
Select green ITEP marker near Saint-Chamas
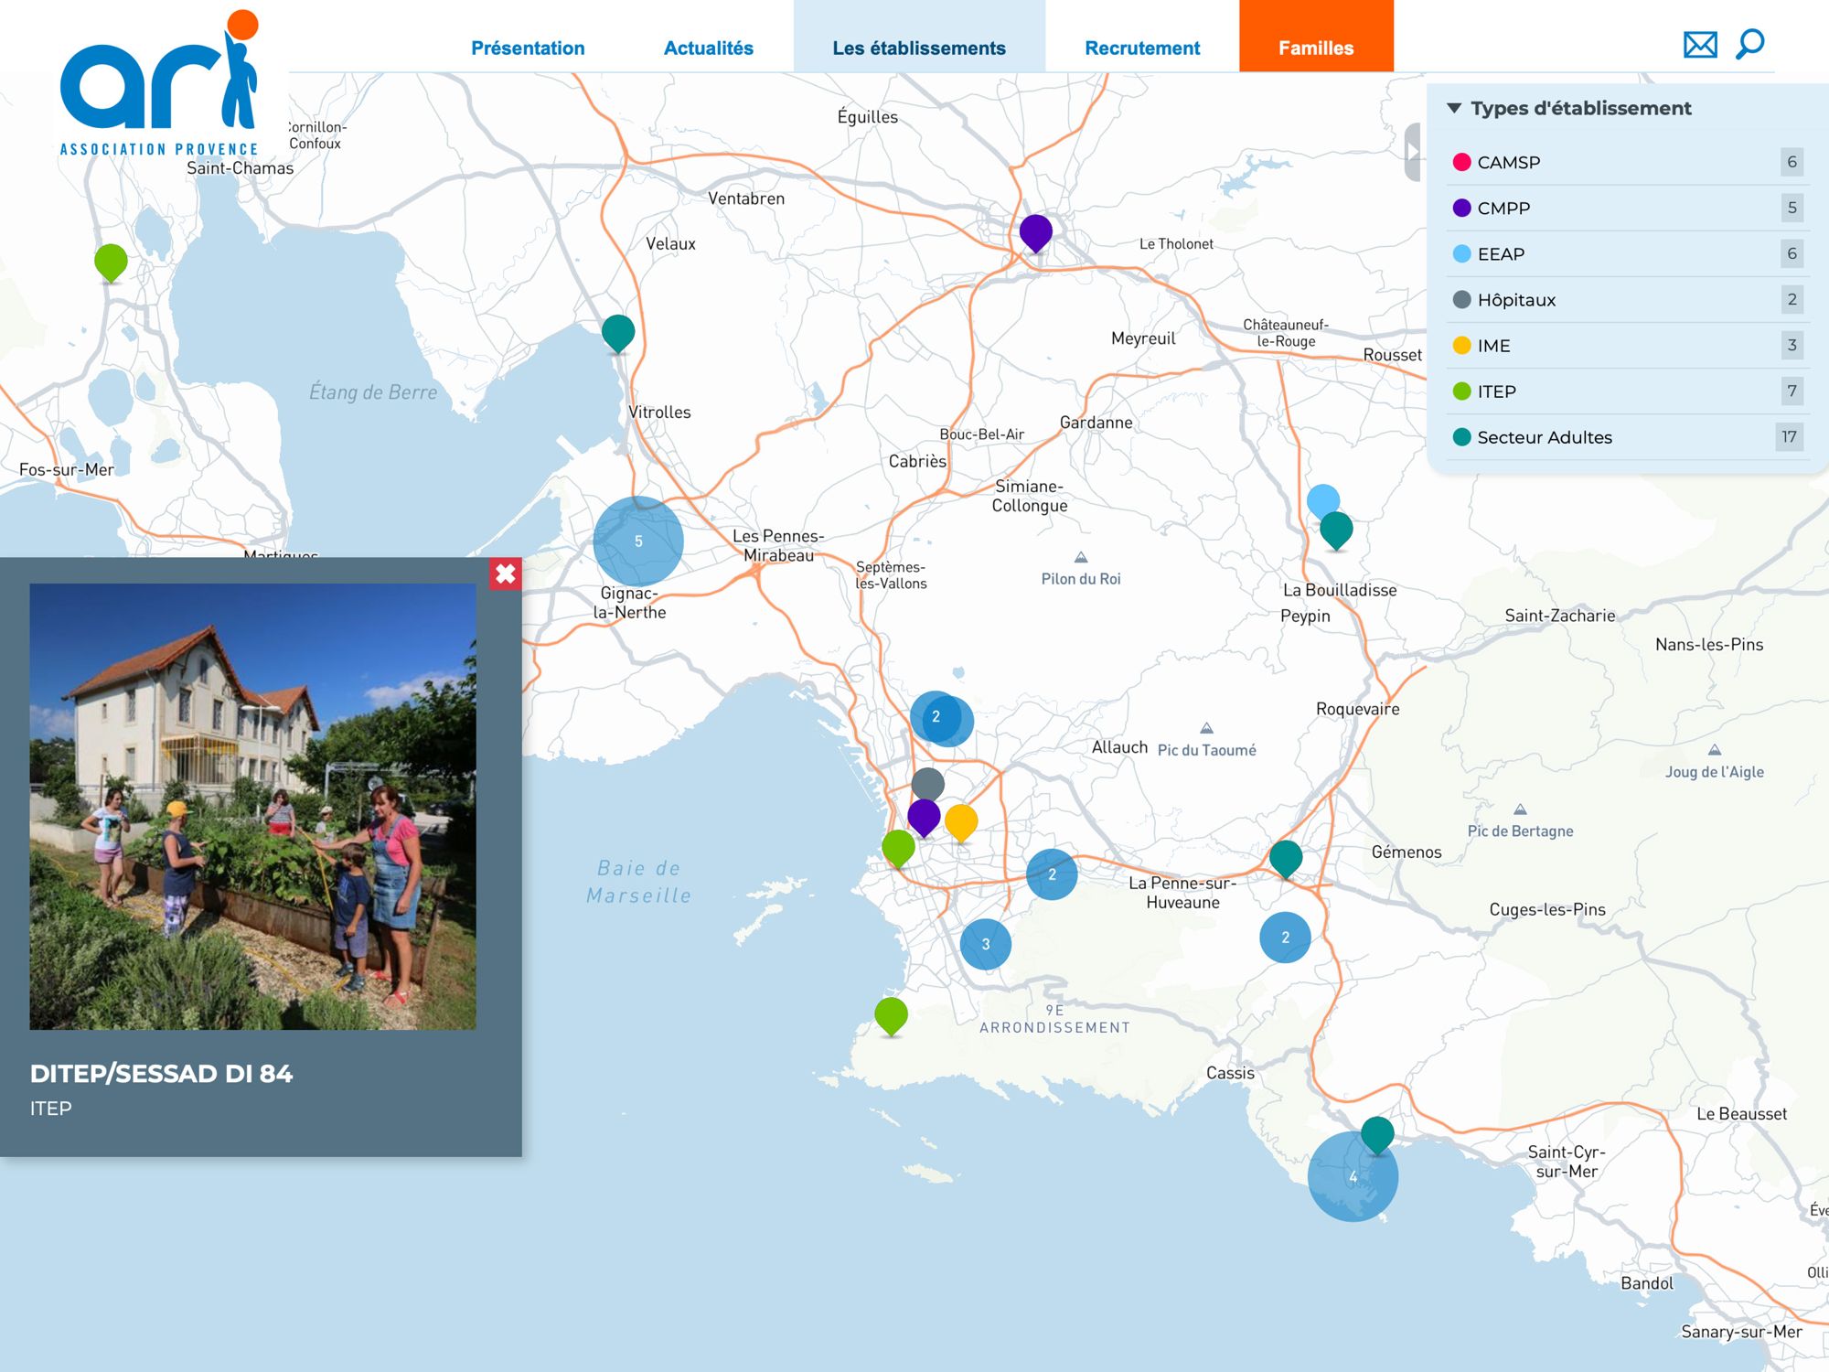pos(111,261)
